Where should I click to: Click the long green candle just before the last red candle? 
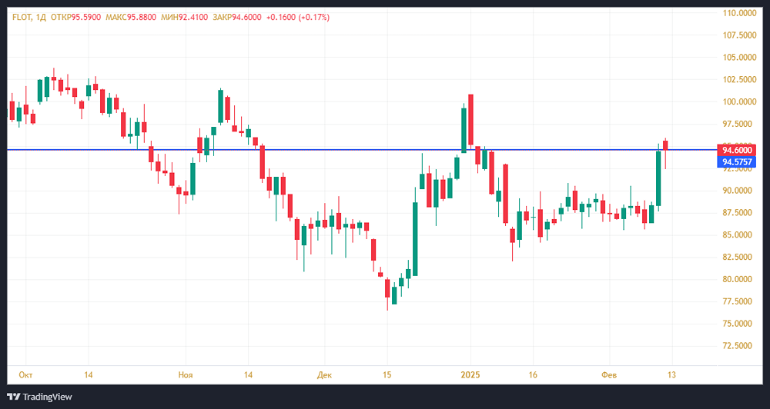tap(658, 178)
